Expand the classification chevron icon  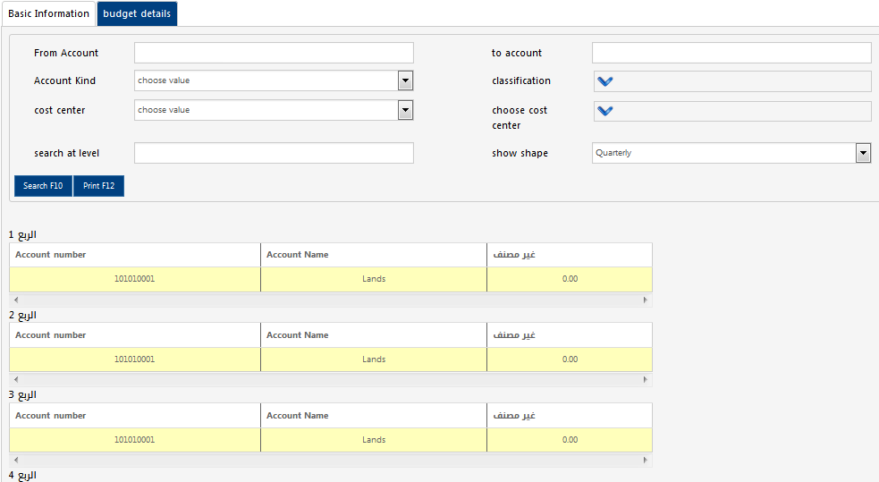click(x=605, y=81)
